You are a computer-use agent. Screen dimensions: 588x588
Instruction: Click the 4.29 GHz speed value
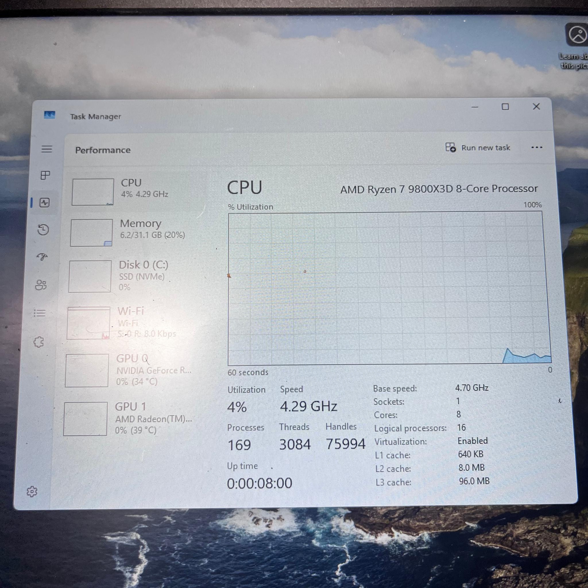click(x=308, y=406)
